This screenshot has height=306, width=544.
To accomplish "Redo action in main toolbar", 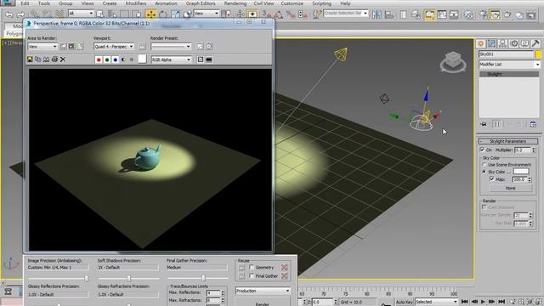I will (x=20, y=14).
